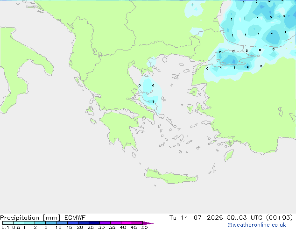Click the '0.1' legend scale label

point(5,227)
